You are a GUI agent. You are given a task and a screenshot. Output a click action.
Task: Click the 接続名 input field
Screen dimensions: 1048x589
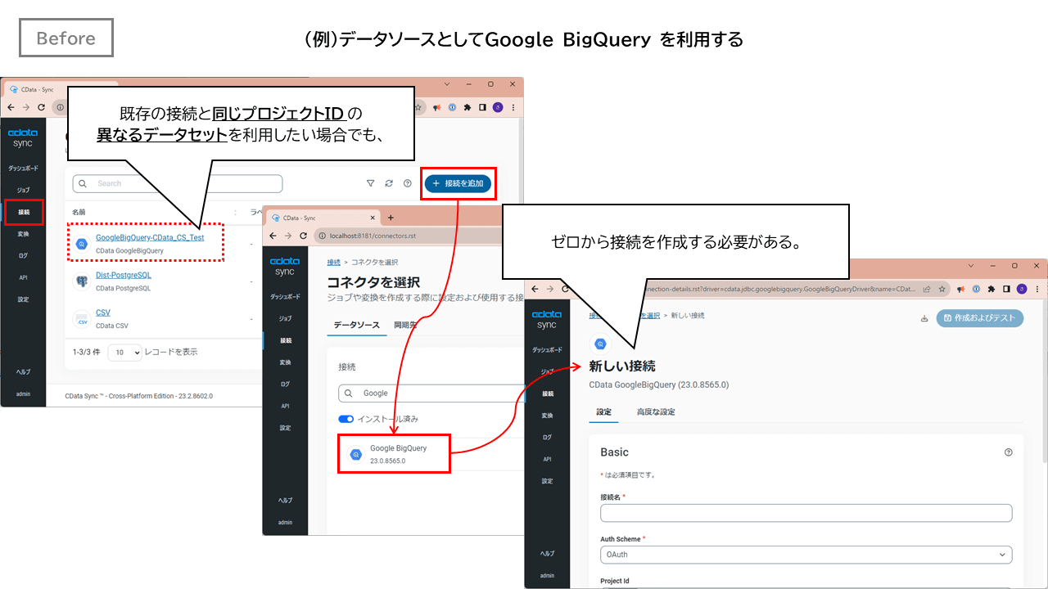point(806,513)
